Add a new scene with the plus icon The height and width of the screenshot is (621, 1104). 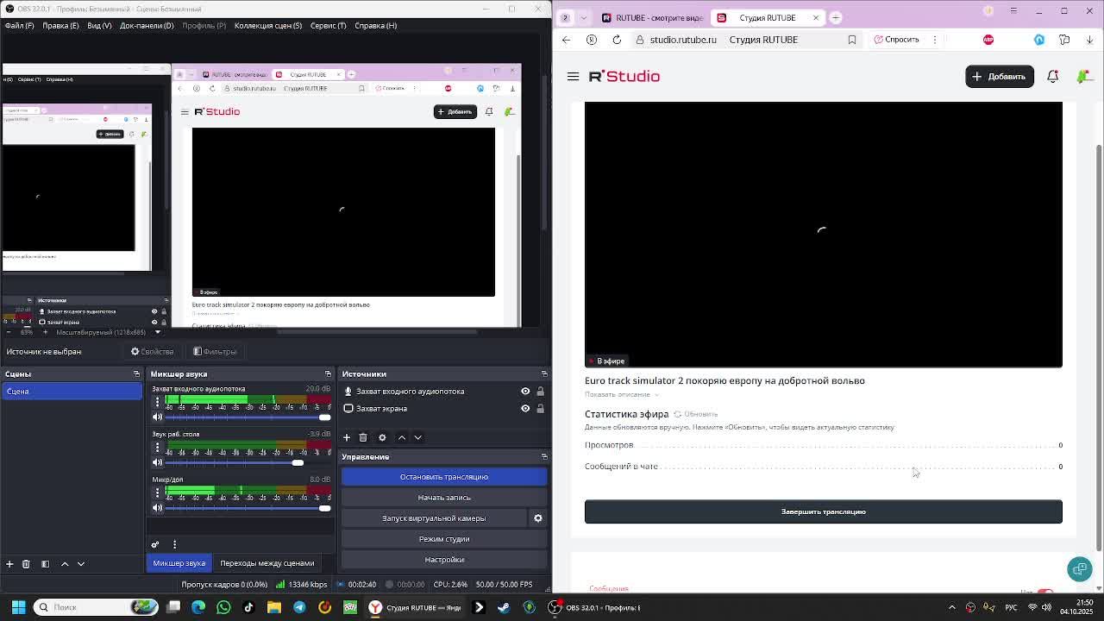[9, 563]
